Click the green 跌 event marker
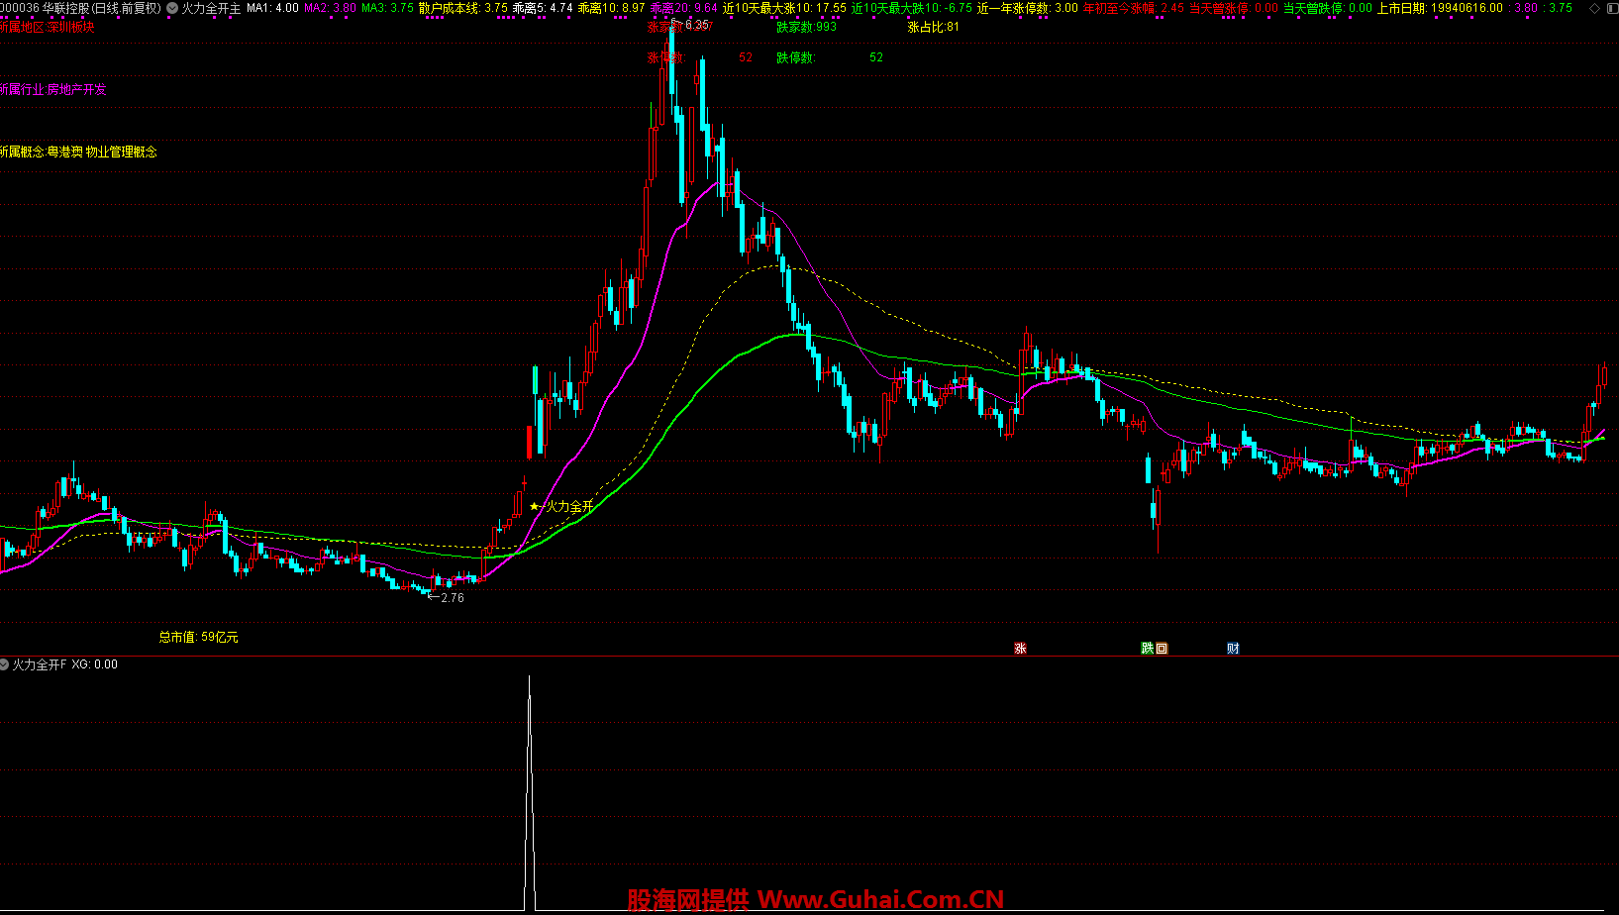This screenshot has height=915, width=1619. click(x=1148, y=649)
